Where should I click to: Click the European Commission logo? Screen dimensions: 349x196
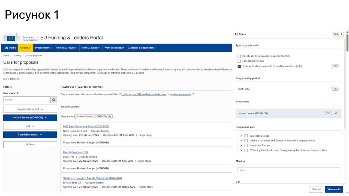20,37
